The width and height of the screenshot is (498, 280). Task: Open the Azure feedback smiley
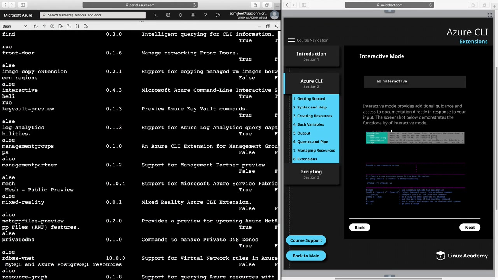(218, 15)
